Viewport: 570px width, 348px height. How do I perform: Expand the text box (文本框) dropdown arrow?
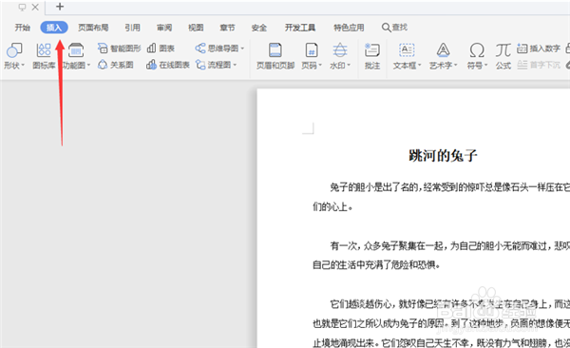[x=419, y=66]
